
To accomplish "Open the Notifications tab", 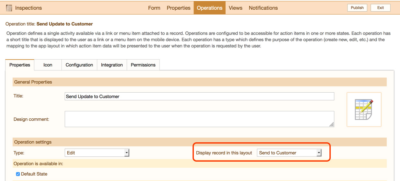I will tap(263, 8).
